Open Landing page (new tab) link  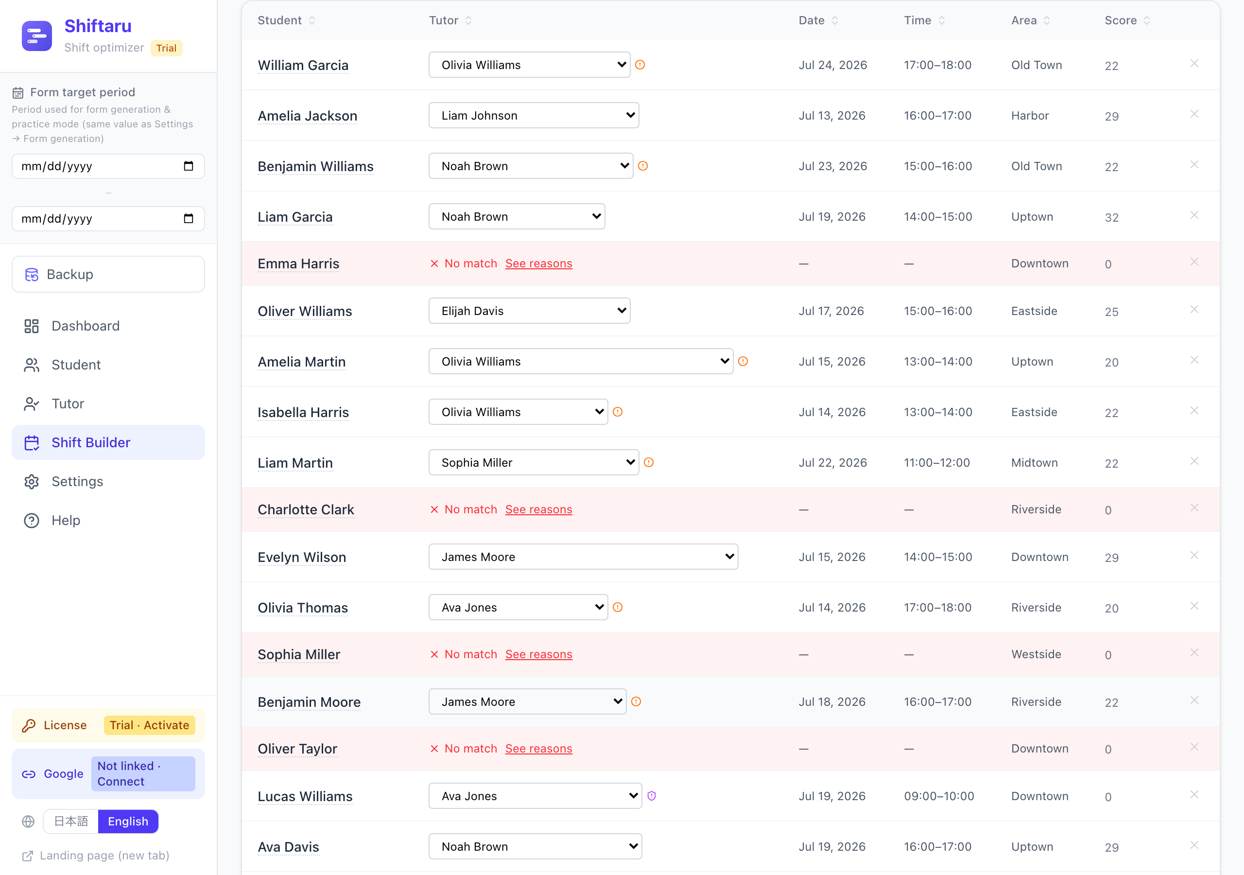(95, 856)
